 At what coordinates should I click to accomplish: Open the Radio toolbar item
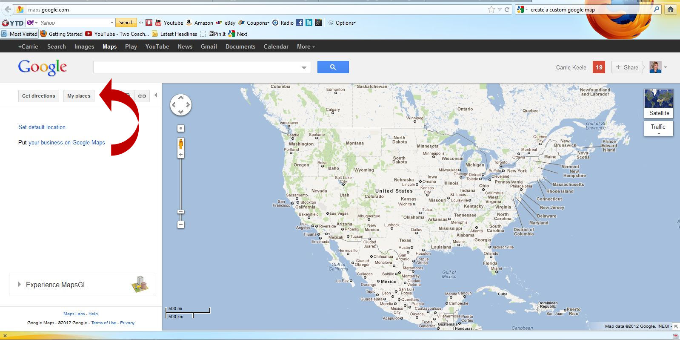[x=283, y=23]
